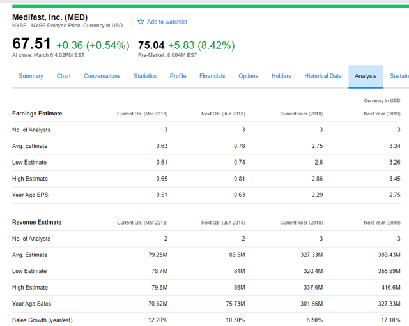Click earnings Next Qtr. (Jun 2018) column header
The image size is (409, 326).
(x=223, y=114)
